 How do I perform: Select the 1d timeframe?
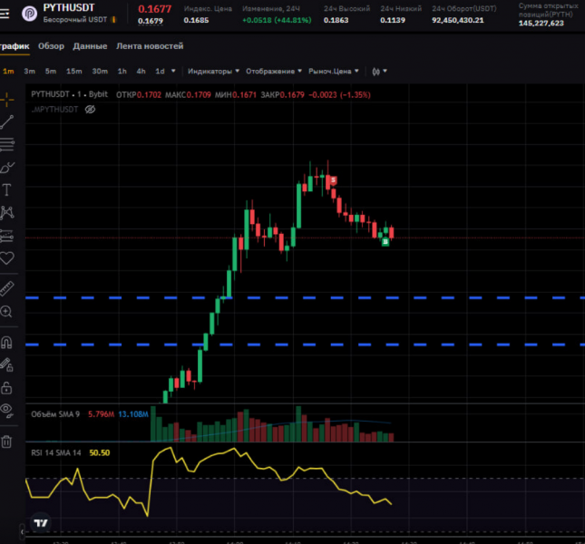tap(160, 72)
